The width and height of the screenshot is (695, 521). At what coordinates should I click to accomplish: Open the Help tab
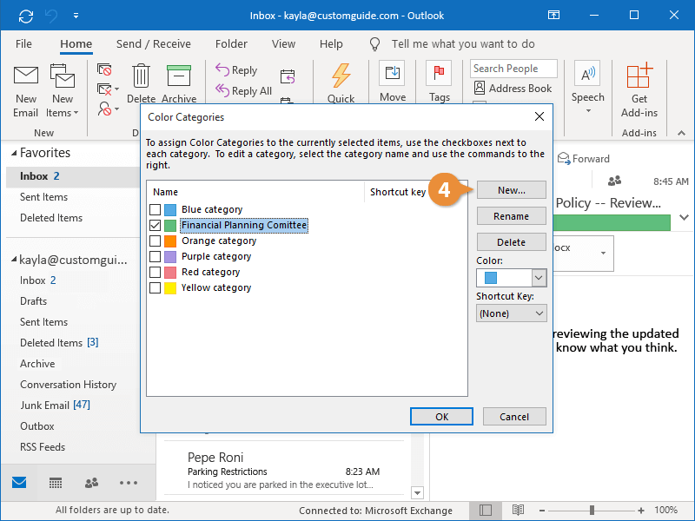pos(331,44)
